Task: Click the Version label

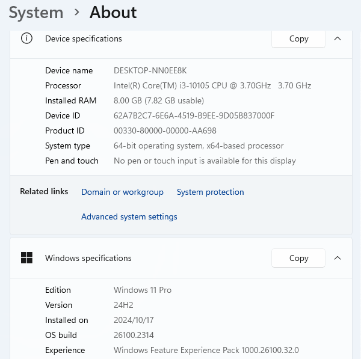Action: click(x=59, y=305)
